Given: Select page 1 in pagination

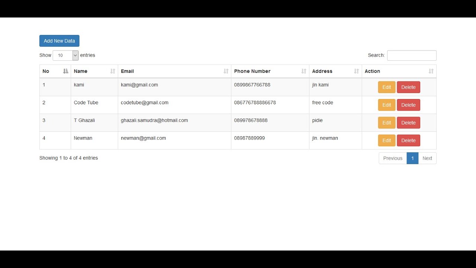Looking at the screenshot, I should (412, 158).
